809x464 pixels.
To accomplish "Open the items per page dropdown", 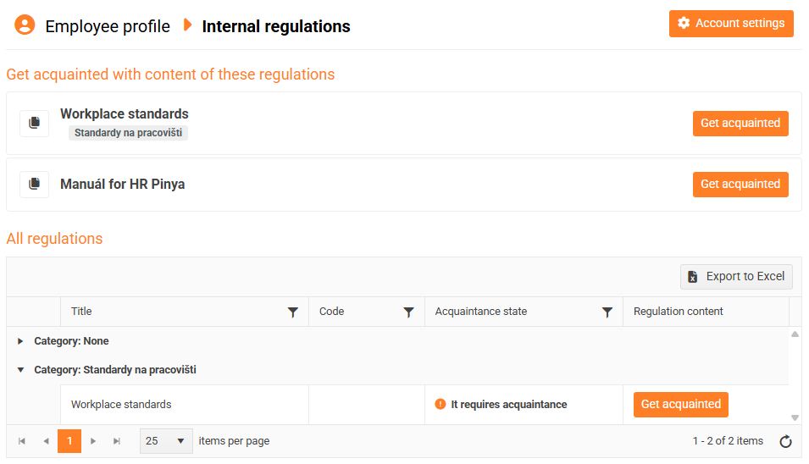I will point(166,441).
